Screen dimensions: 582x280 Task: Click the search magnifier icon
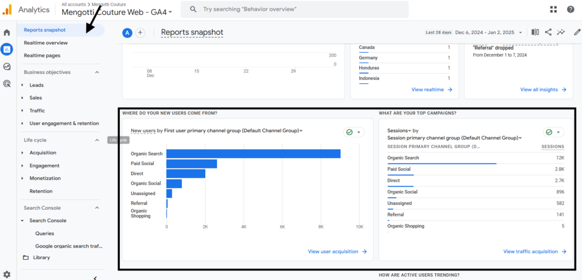[193, 9]
